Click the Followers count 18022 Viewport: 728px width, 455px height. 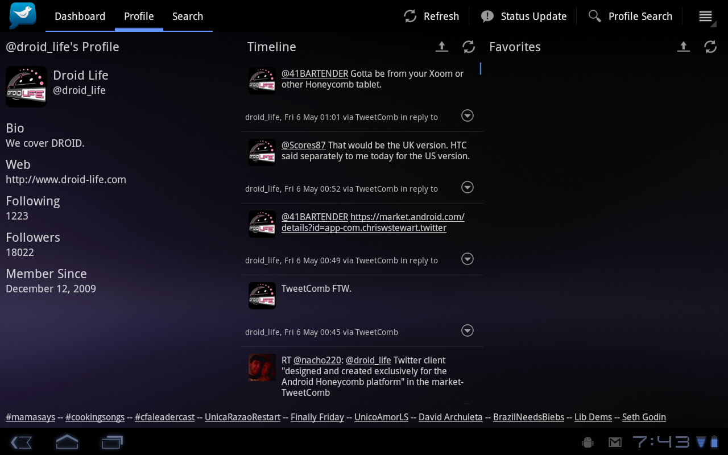[x=20, y=253]
